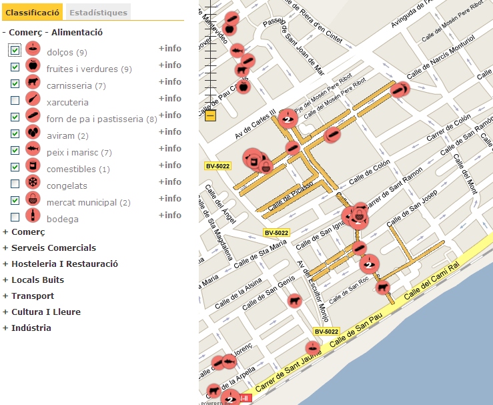Viewport: 493px width, 405px height.
Task: Click the fruites i verdures apple icon
Action: pos(33,65)
